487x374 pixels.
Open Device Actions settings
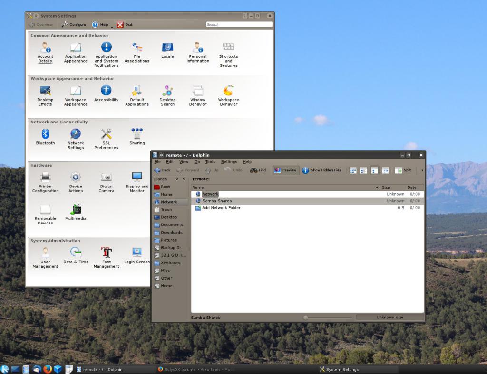pyautogui.click(x=76, y=182)
